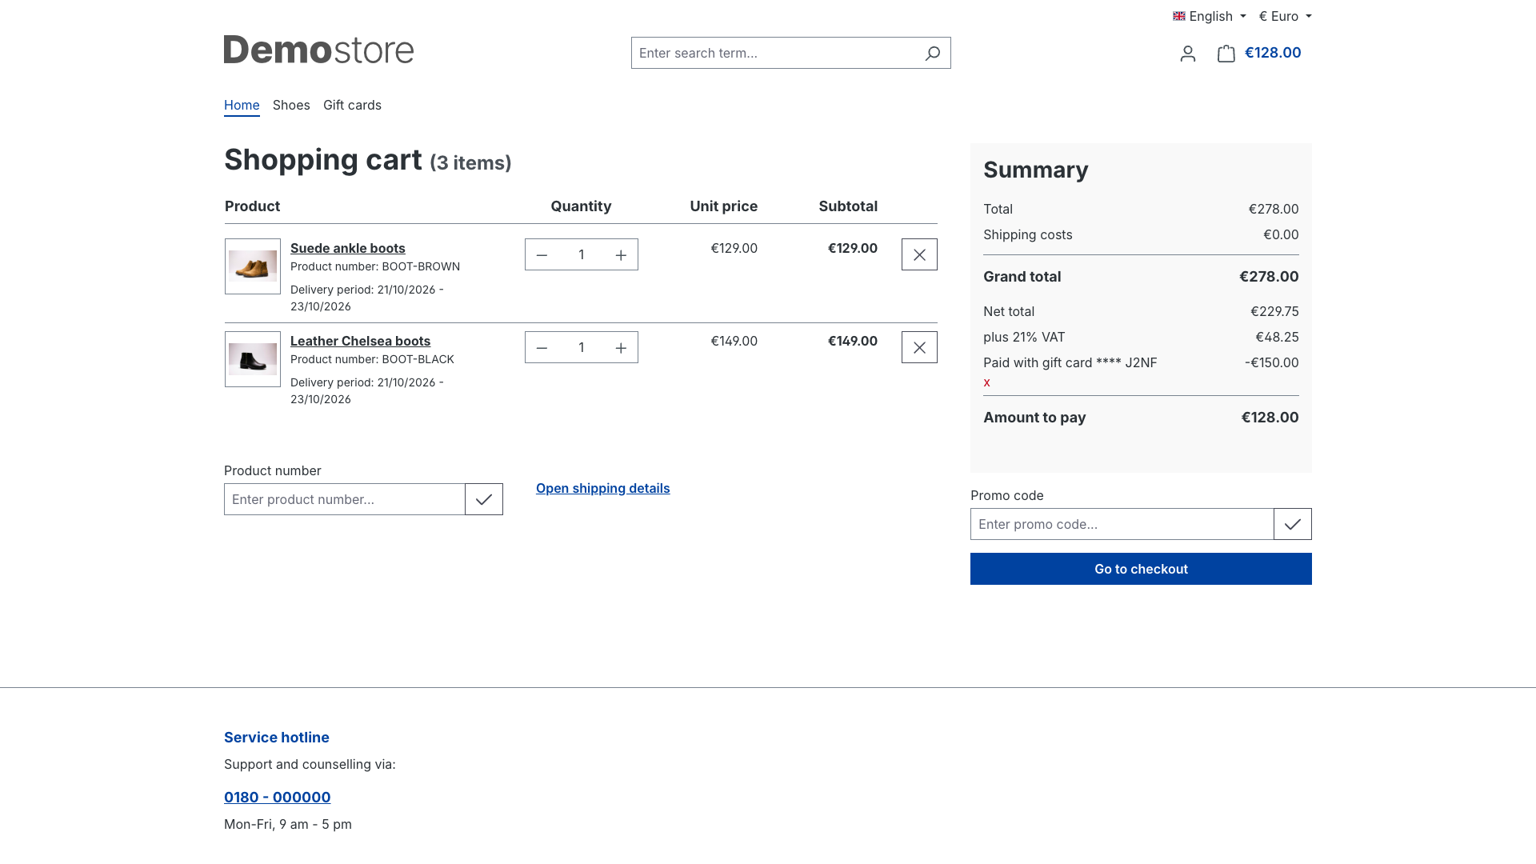Remove the applied gift card via red x
The image size is (1536, 864).
(x=986, y=382)
